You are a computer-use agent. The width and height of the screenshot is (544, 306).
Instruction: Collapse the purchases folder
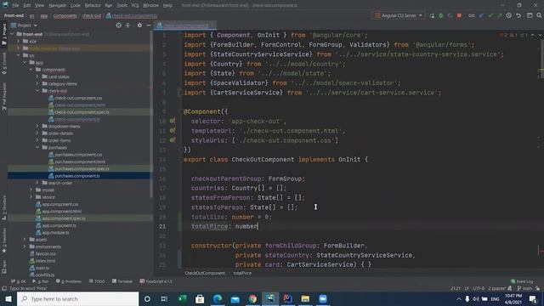[x=37, y=147]
